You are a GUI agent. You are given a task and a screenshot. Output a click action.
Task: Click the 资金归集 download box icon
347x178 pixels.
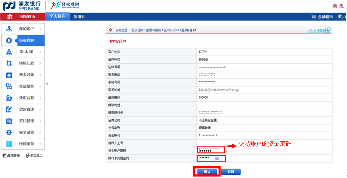9,75
